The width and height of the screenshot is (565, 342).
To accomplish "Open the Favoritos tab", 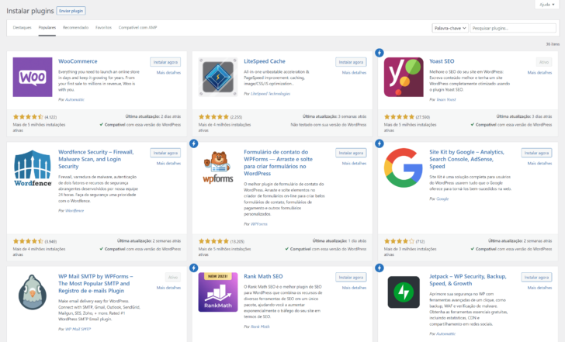I will pos(103,27).
